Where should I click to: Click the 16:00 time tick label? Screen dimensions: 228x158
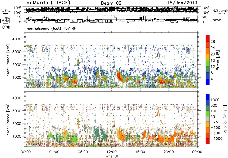coord(140,152)
